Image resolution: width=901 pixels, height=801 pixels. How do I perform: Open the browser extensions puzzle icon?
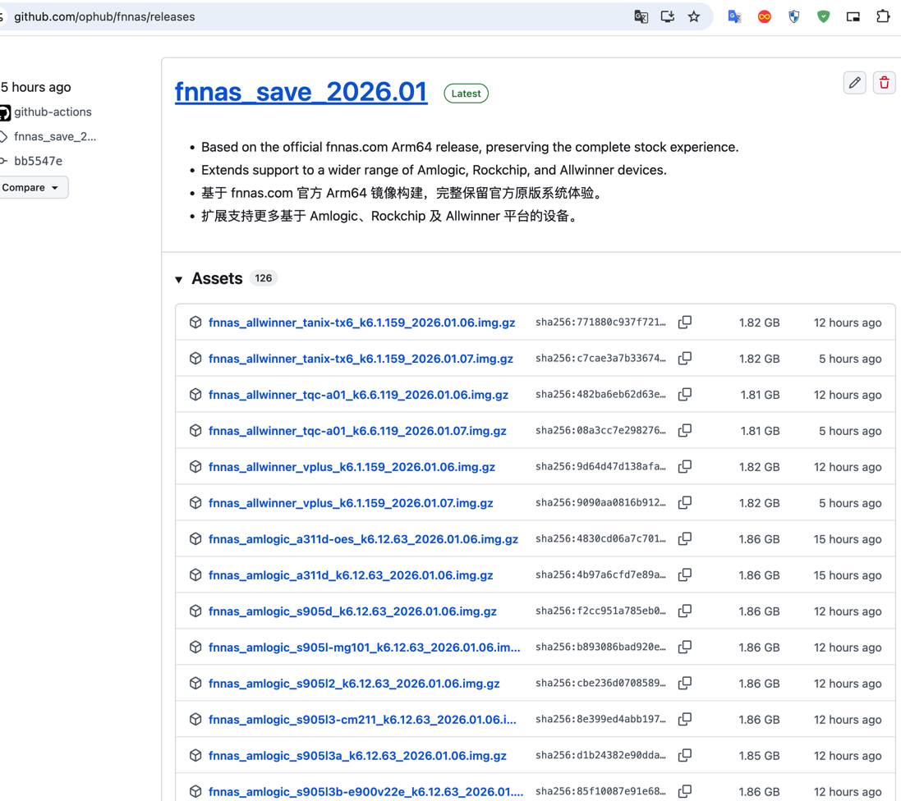pyautogui.click(x=883, y=16)
